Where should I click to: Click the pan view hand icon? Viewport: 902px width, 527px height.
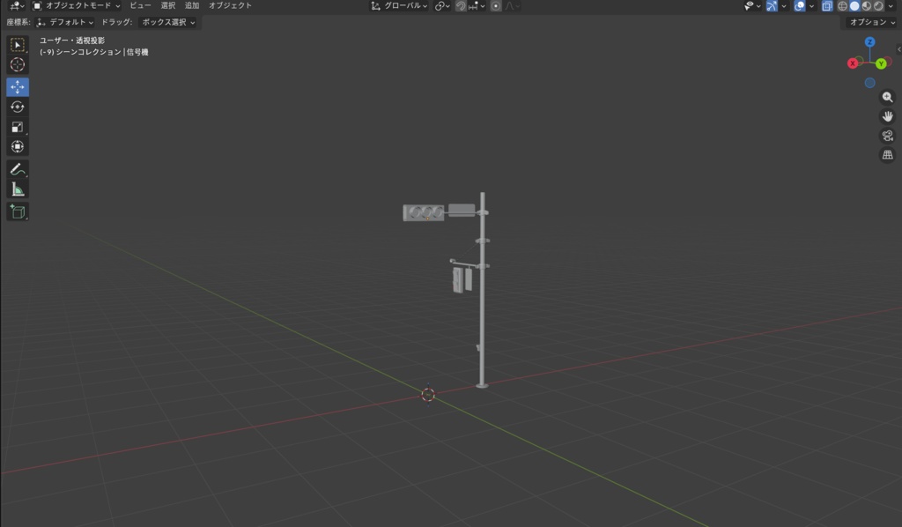click(x=888, y=116)
